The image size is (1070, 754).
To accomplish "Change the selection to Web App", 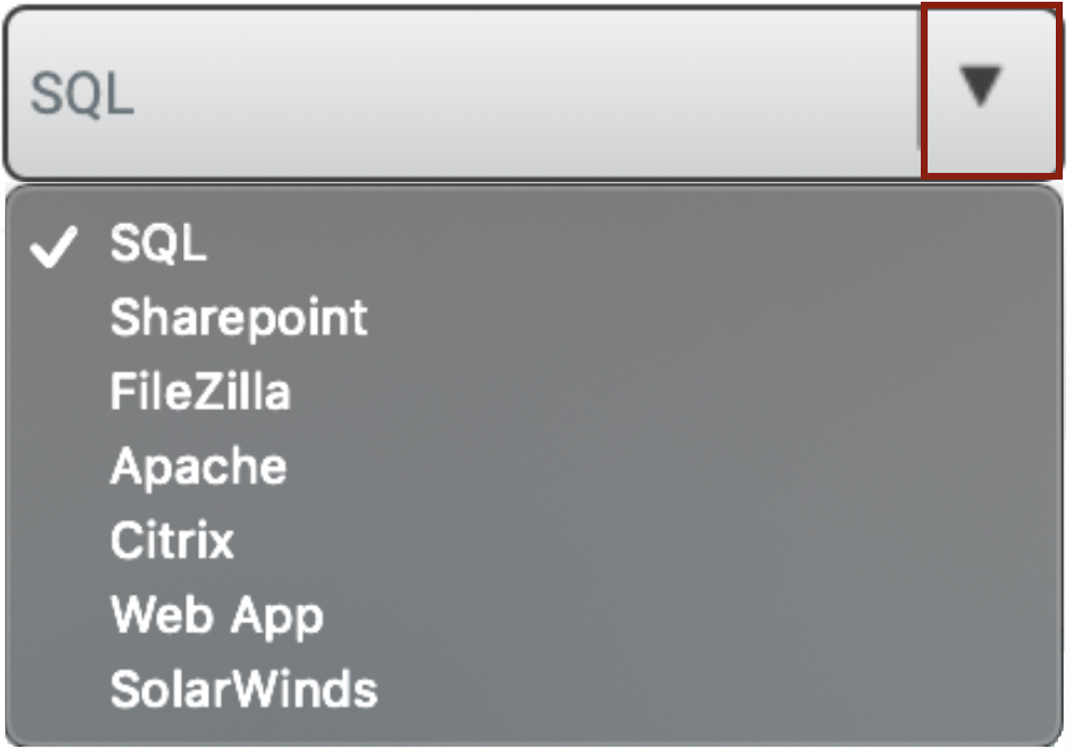I will click(x=217, y=615).
